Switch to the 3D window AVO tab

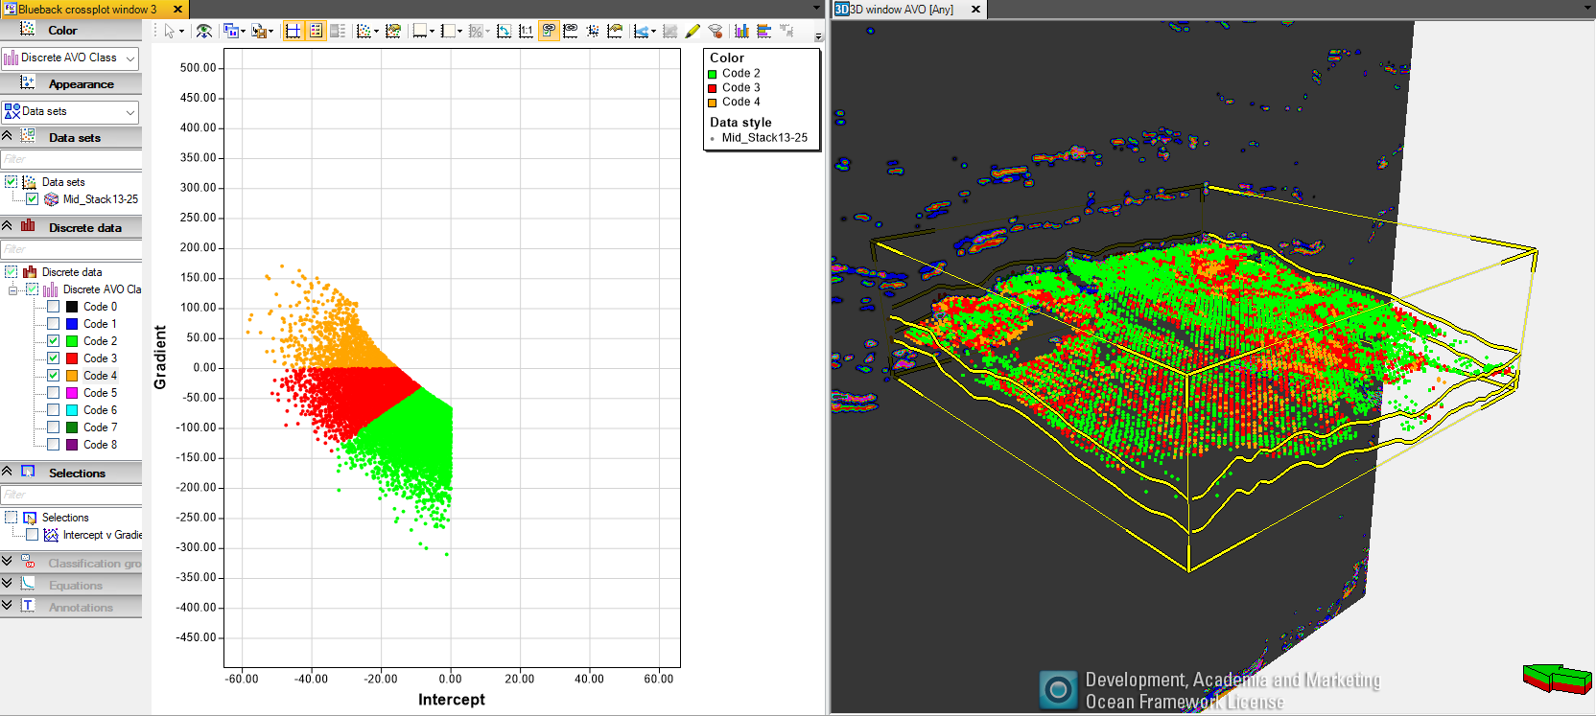[x=902, y=9]
